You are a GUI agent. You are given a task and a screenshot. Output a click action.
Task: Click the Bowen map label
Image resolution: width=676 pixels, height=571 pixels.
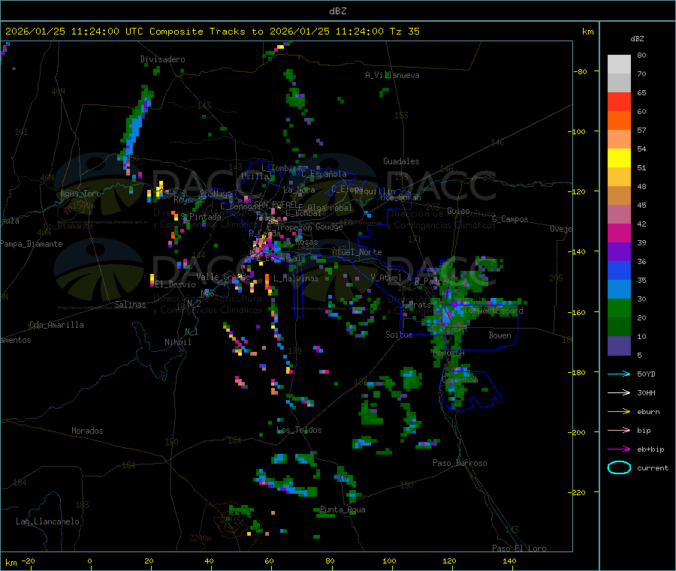pos(499,335)
